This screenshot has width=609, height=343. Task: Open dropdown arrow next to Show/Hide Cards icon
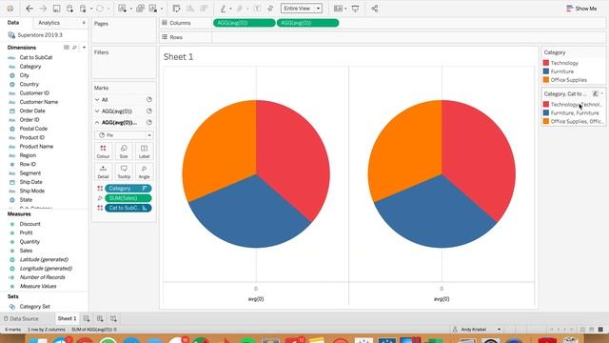coord(345,9)
